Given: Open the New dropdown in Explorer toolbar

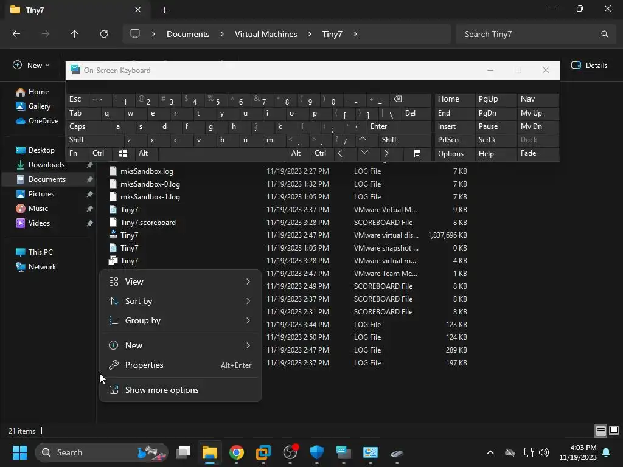Looking at the screenshot, I should (x=31, y=66).
